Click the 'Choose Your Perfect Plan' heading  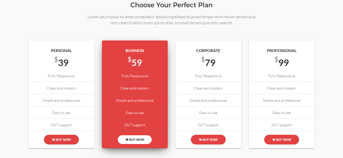[x=171, y=5]
